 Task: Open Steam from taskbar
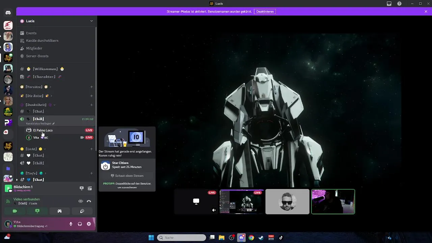(x=261, y=238)
